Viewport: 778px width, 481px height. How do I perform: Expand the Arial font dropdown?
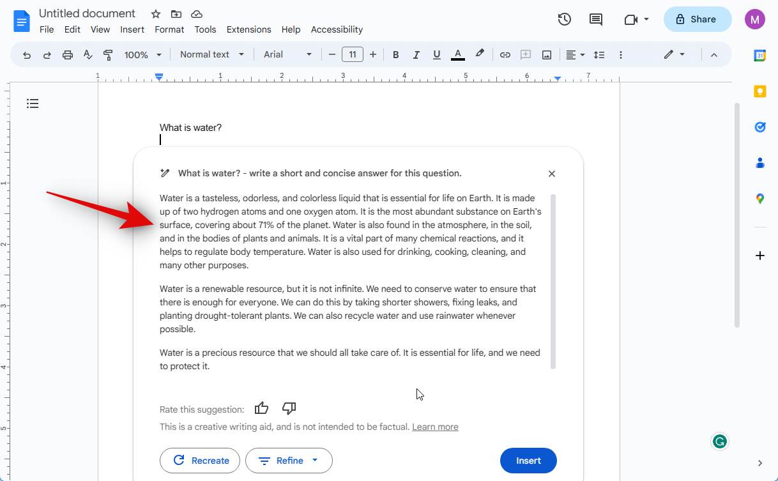point(288,55)
